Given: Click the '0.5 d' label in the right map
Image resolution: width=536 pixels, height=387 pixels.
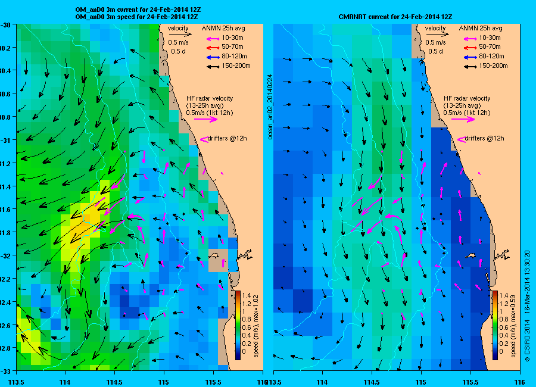Looking at the screenshot, I should pyautogui.click(x=435, y=51).
